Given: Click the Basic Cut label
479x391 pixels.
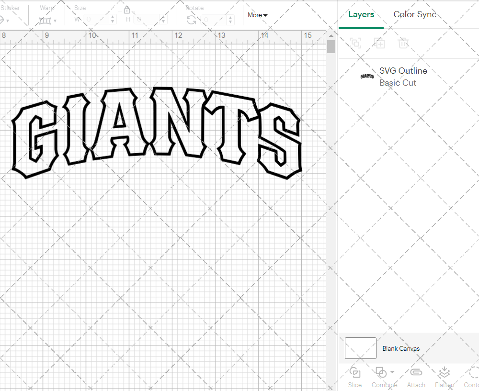Looking at the screenshot, I should (x=398, y=83).
